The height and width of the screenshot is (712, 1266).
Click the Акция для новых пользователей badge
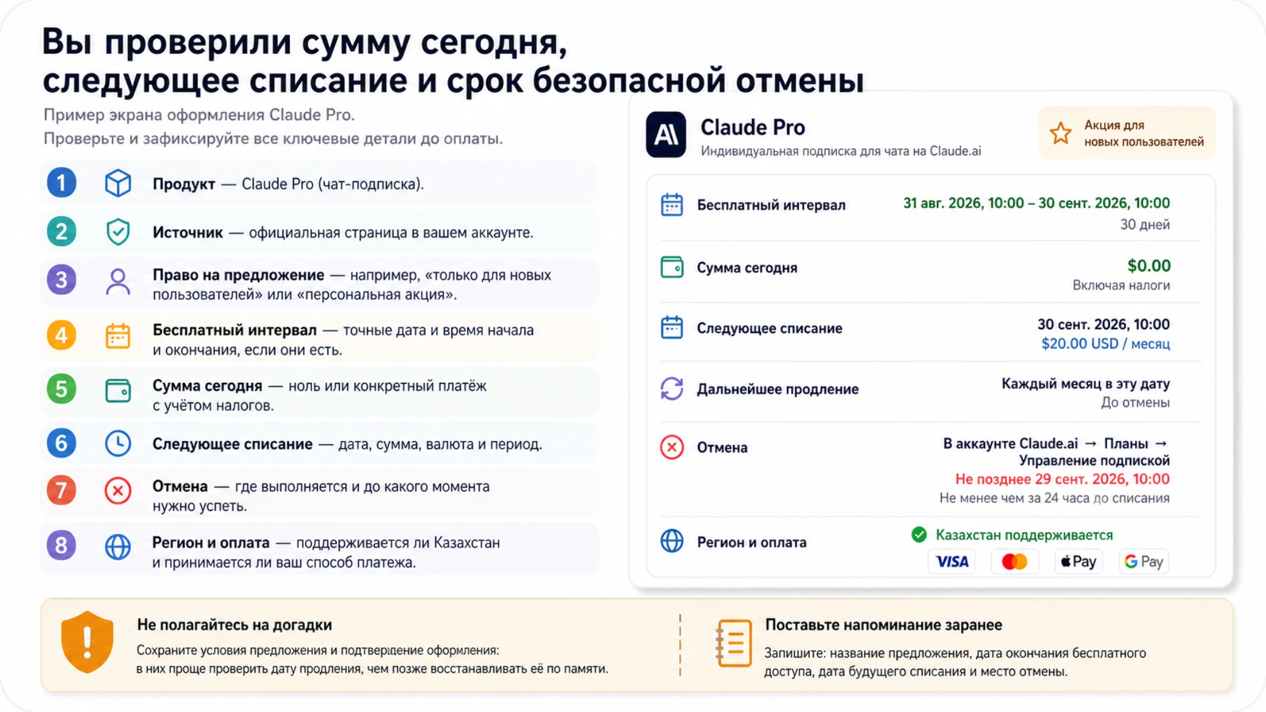pyautogui.click(x=1127, y=133)
